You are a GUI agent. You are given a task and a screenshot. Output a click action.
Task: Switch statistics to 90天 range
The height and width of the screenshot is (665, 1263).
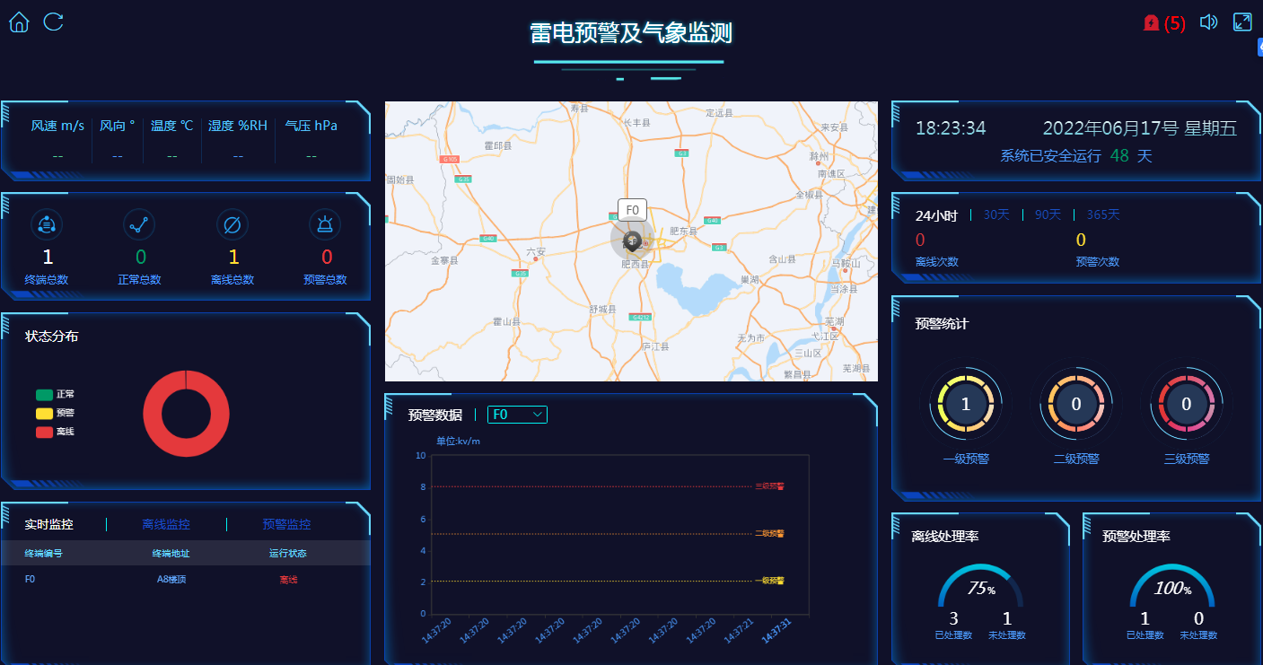pos(1046,214)
